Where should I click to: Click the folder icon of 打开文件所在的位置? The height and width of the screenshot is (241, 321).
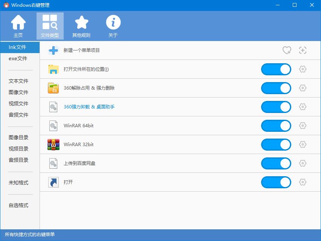click(x=53, y=69)
